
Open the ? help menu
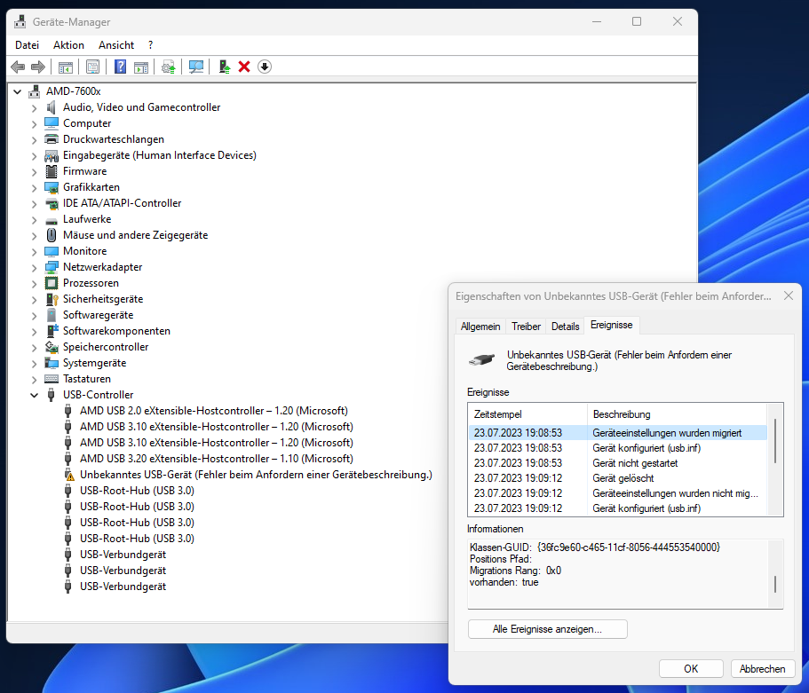click(150, 45)
